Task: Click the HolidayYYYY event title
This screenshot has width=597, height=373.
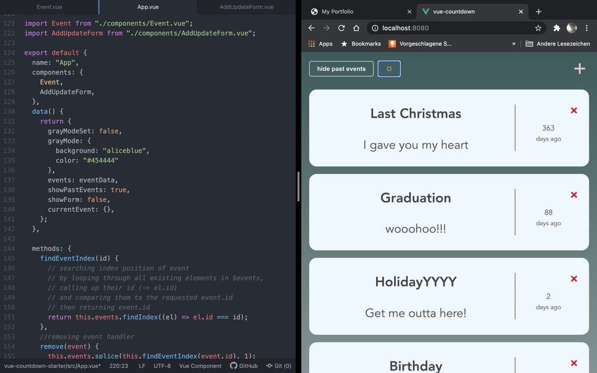Action: (x=416, y=282)
